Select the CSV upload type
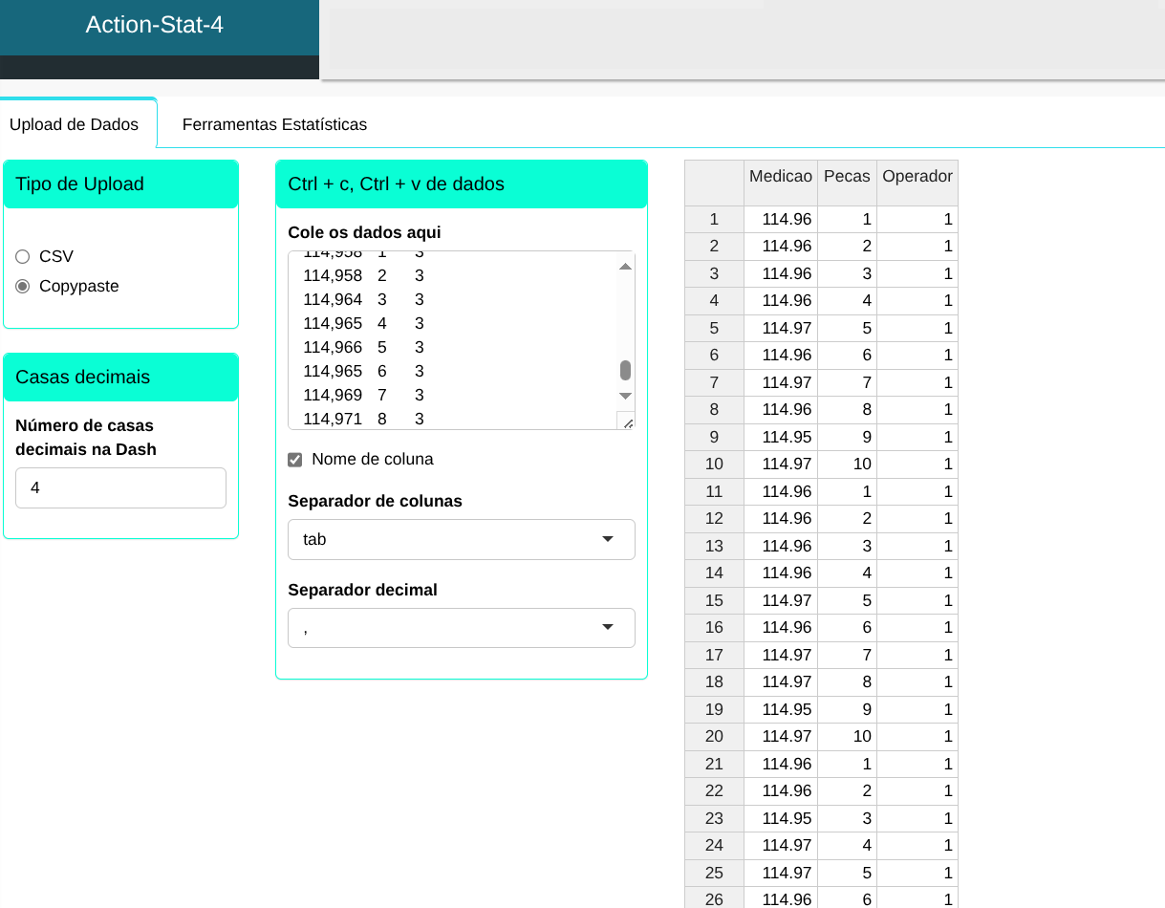The width and height of the screenshot is (1165, 908). [x=23, y=256]
